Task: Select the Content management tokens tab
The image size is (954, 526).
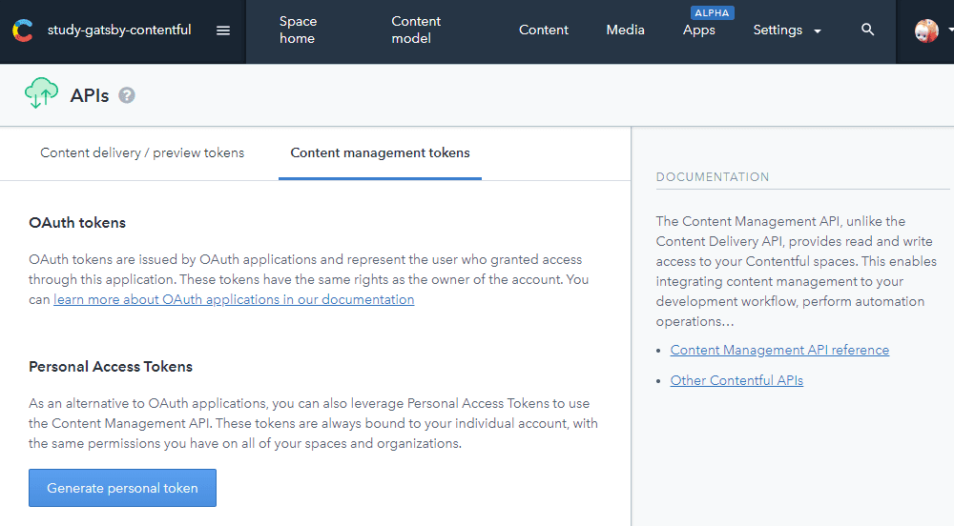Action: pyautogui.click(x=380, y=152)
